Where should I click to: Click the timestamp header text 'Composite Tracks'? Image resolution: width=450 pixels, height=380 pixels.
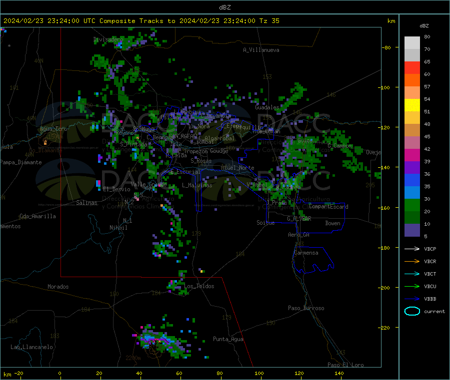click(131, 21)
